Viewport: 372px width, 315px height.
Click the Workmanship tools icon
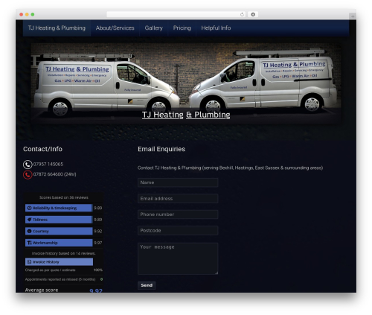click(29, 243)
